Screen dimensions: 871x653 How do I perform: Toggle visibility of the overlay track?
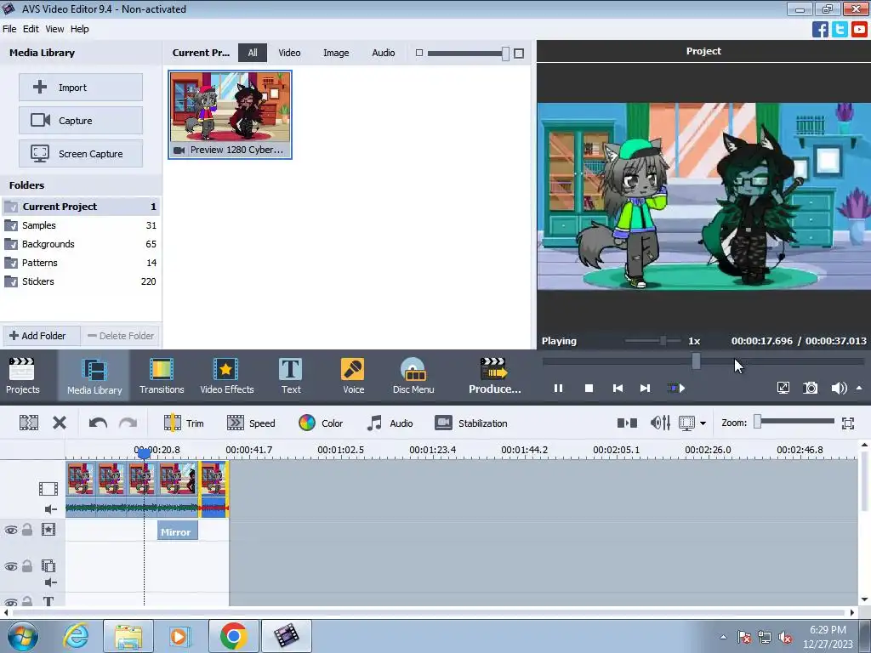10,567
